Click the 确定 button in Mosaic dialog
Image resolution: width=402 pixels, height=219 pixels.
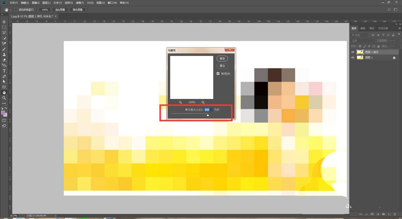[x=222, y=58]
